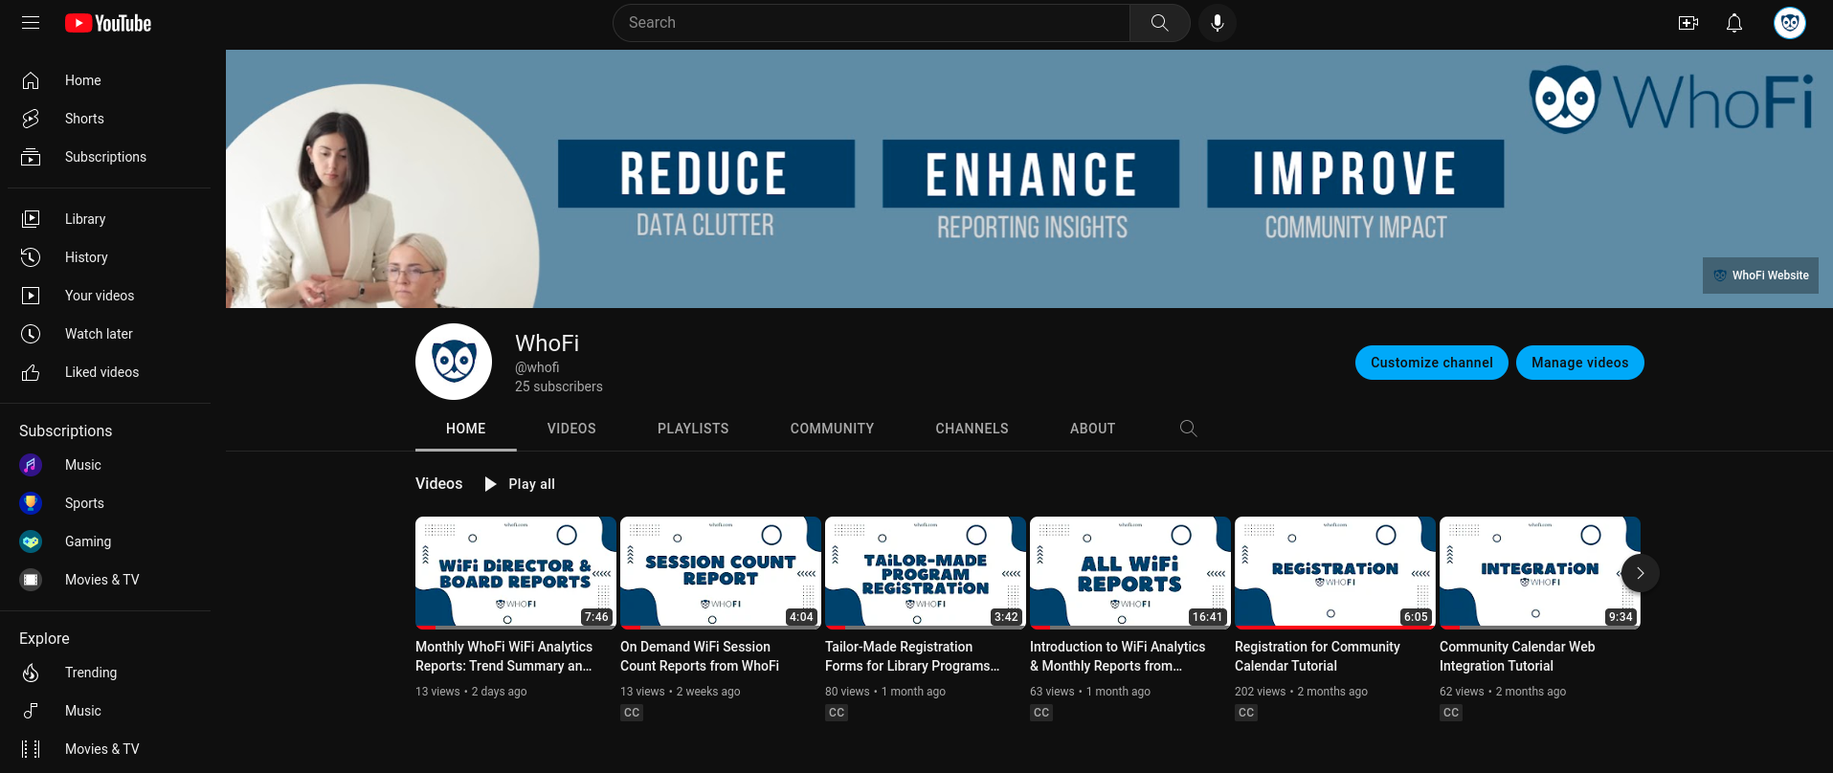
Task: Activate voice search microphone
Action: coord(1217,23)
